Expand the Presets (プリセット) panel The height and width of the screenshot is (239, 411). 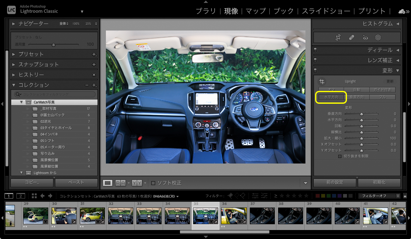pyautogui.click(x=14, y=55)
